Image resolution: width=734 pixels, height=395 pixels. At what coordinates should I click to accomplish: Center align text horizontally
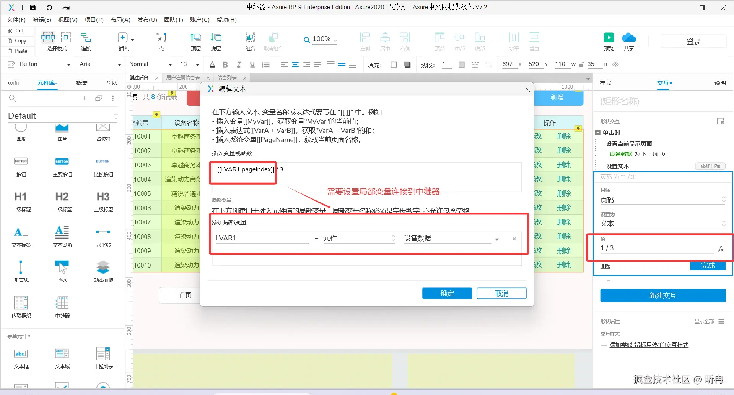point(295,64)
